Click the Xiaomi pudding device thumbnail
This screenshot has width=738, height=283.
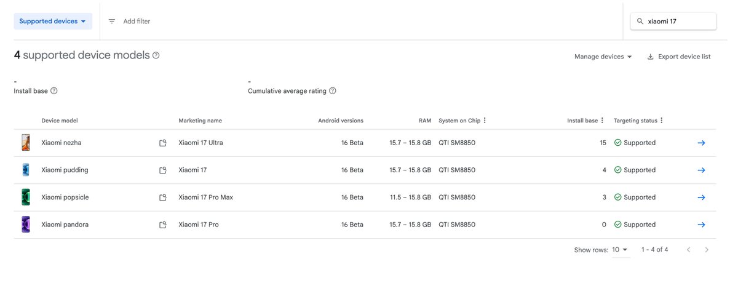[26, 170]
